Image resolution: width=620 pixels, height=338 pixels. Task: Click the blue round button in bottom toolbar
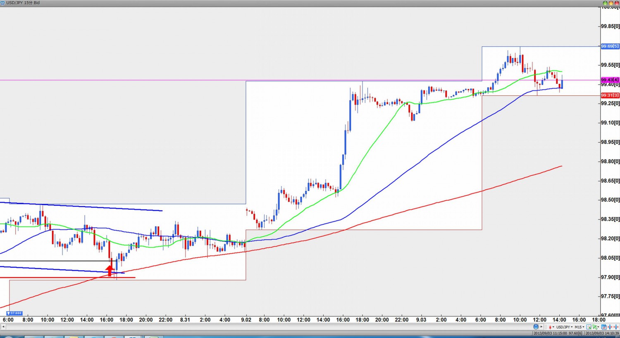(536, 327)
